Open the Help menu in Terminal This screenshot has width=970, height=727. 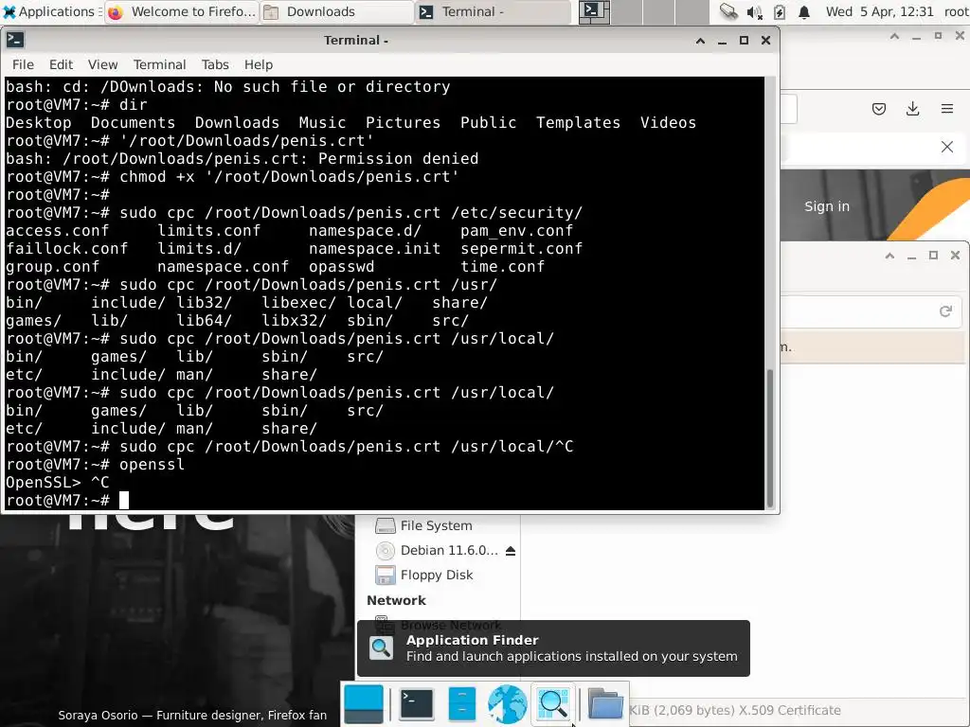point(258,64)
